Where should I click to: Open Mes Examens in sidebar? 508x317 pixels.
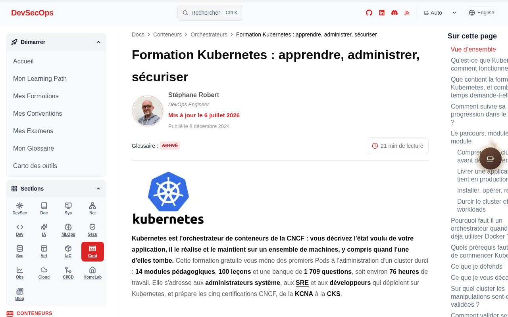pyautogui.click(x=56, y=131)
